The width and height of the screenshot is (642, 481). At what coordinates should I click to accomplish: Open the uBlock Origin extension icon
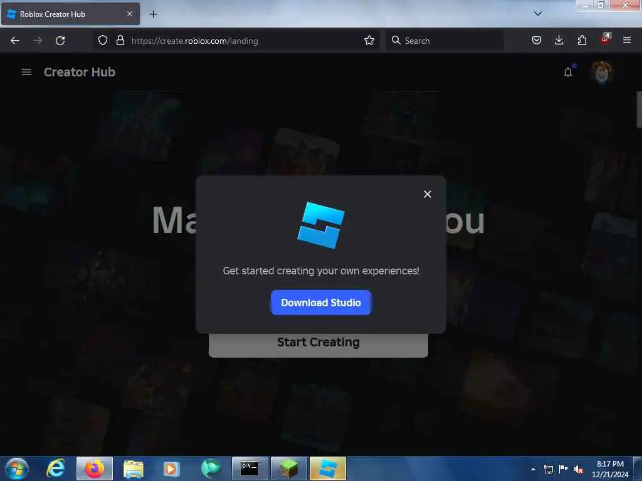pos(605,39)
